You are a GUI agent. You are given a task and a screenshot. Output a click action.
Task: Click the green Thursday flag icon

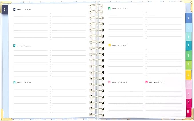coord(109,8)
